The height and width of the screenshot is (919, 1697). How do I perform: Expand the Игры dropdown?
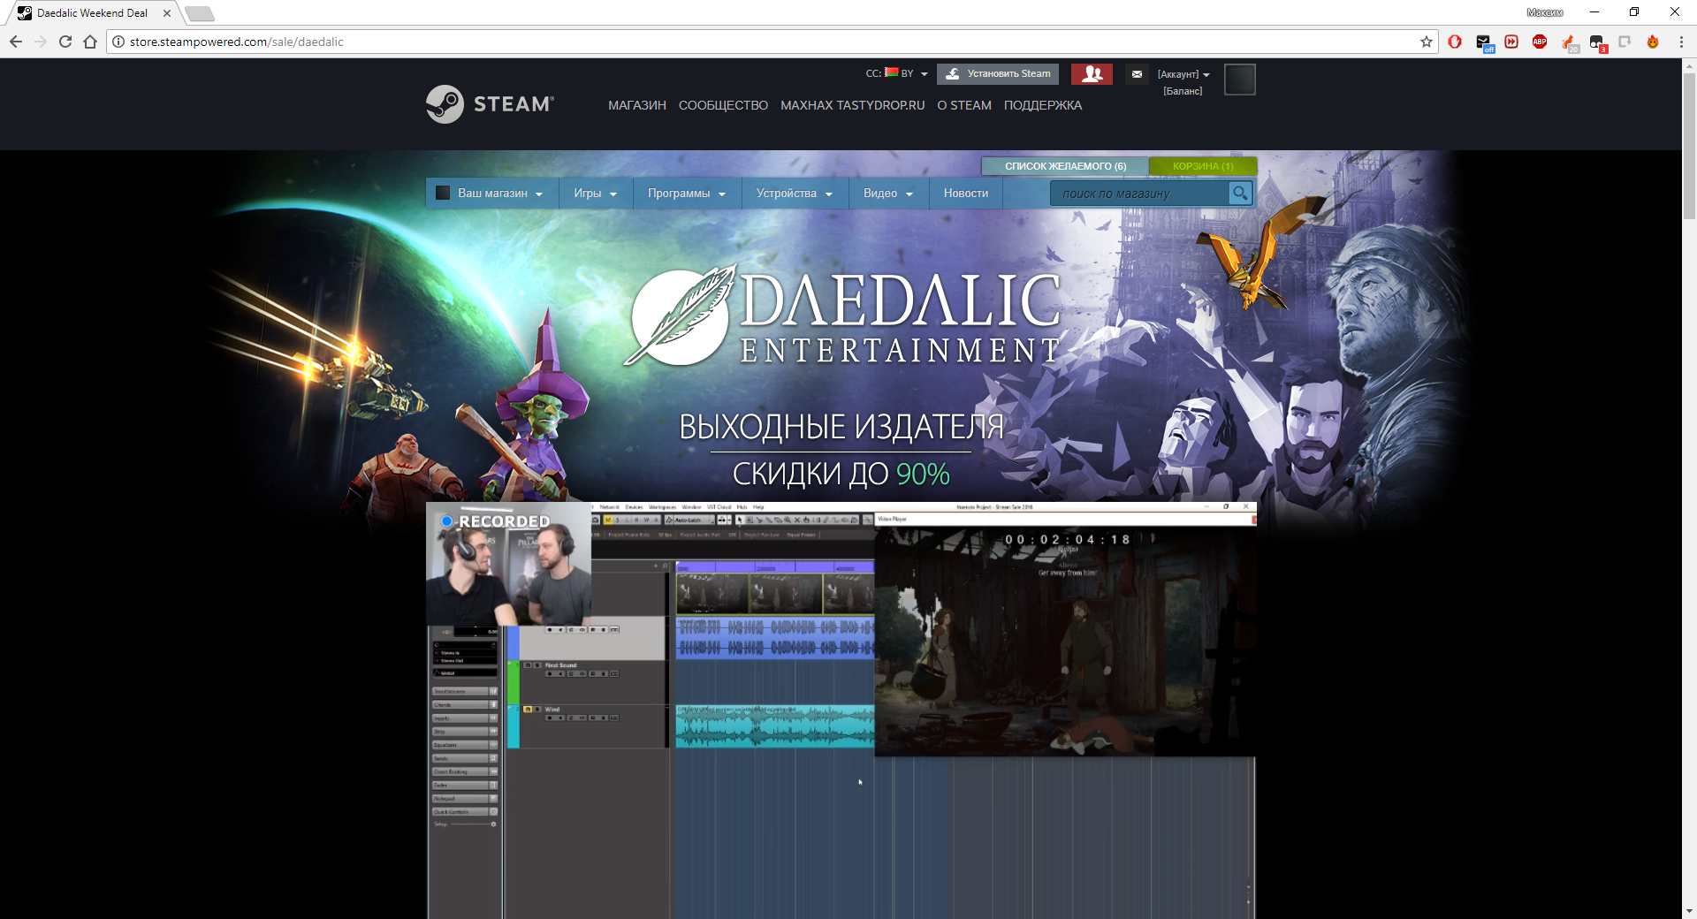596,194
